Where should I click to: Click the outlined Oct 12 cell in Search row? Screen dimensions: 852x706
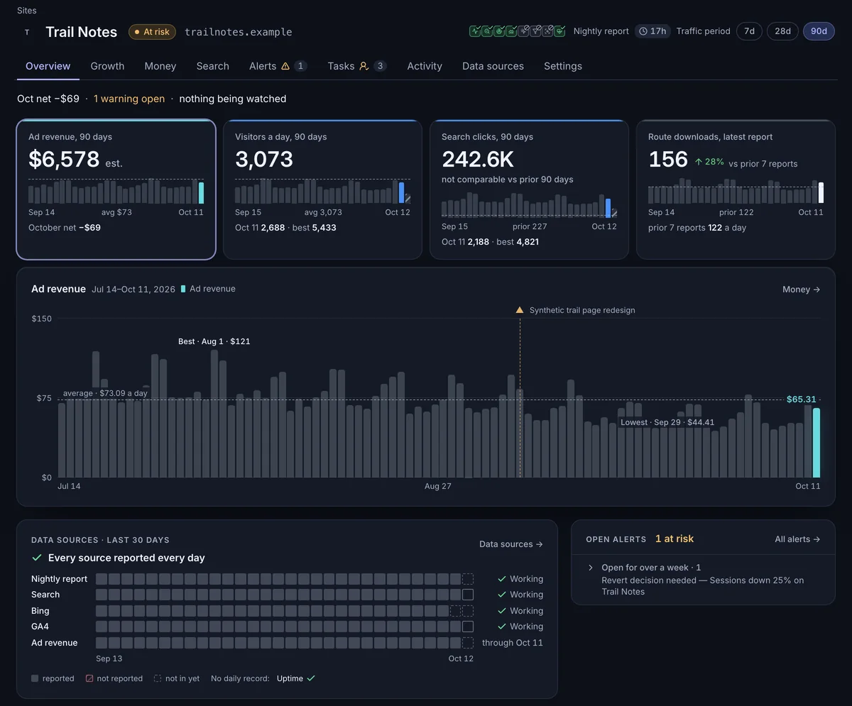[x=468, y=595]
